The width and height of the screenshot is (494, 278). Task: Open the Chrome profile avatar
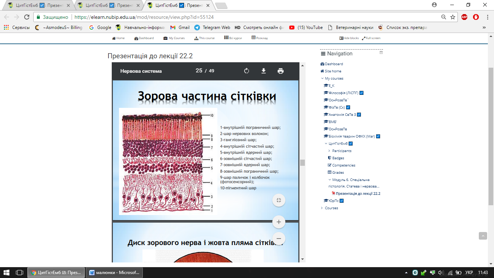pyautogui.click(x=434, y=5)
